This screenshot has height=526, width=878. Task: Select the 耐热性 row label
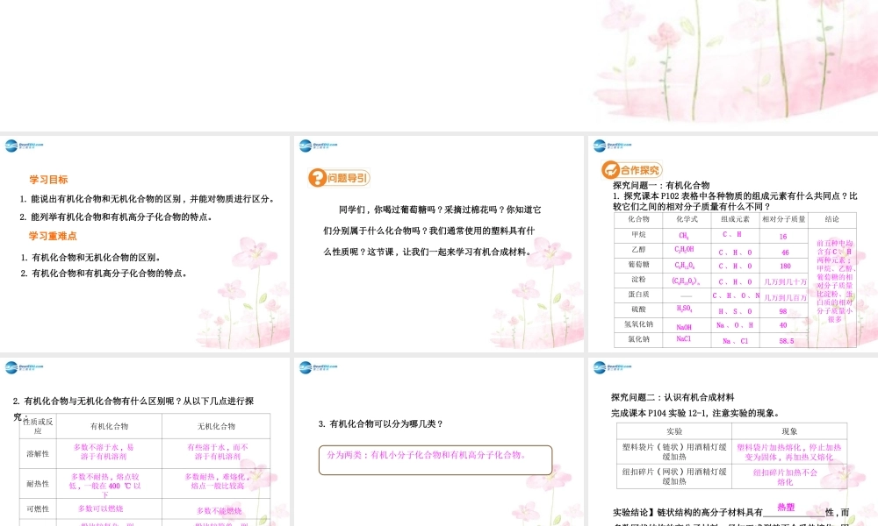pos(38,484)
